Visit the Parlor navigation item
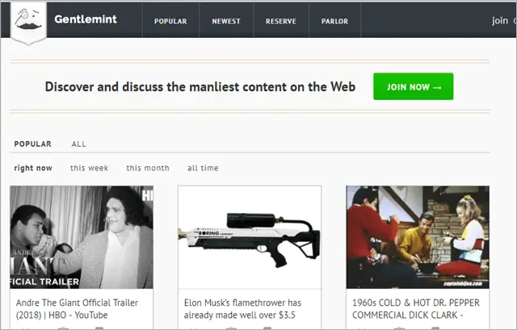The height and width of the screenshot is (330, 517). tap(334, 21)
